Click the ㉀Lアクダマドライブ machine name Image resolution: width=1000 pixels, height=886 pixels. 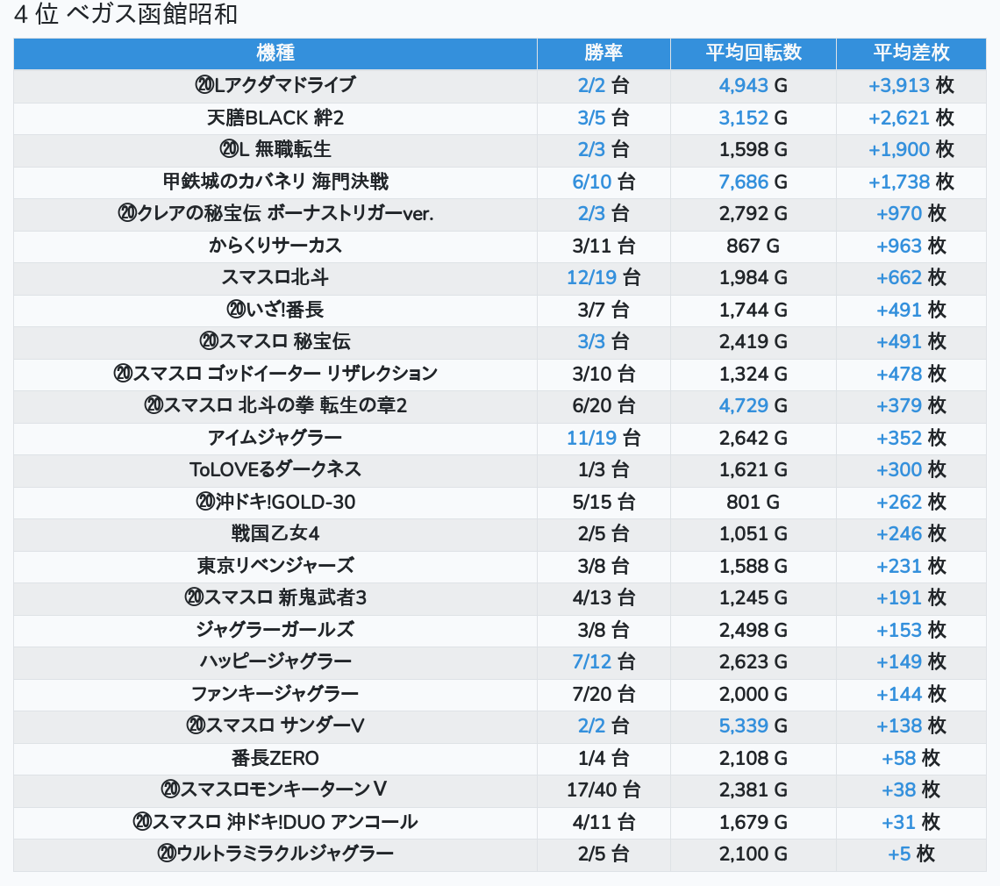click(x=275, y=85)
